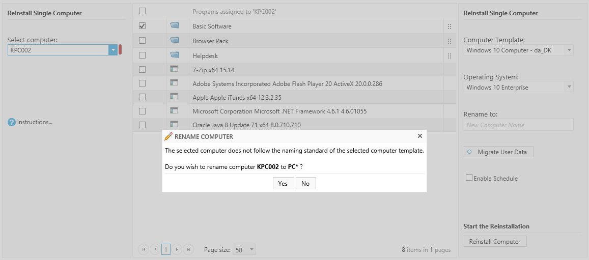Click the Apple iTunes program icon
589x260 pixels.
[x=174, y=96]
